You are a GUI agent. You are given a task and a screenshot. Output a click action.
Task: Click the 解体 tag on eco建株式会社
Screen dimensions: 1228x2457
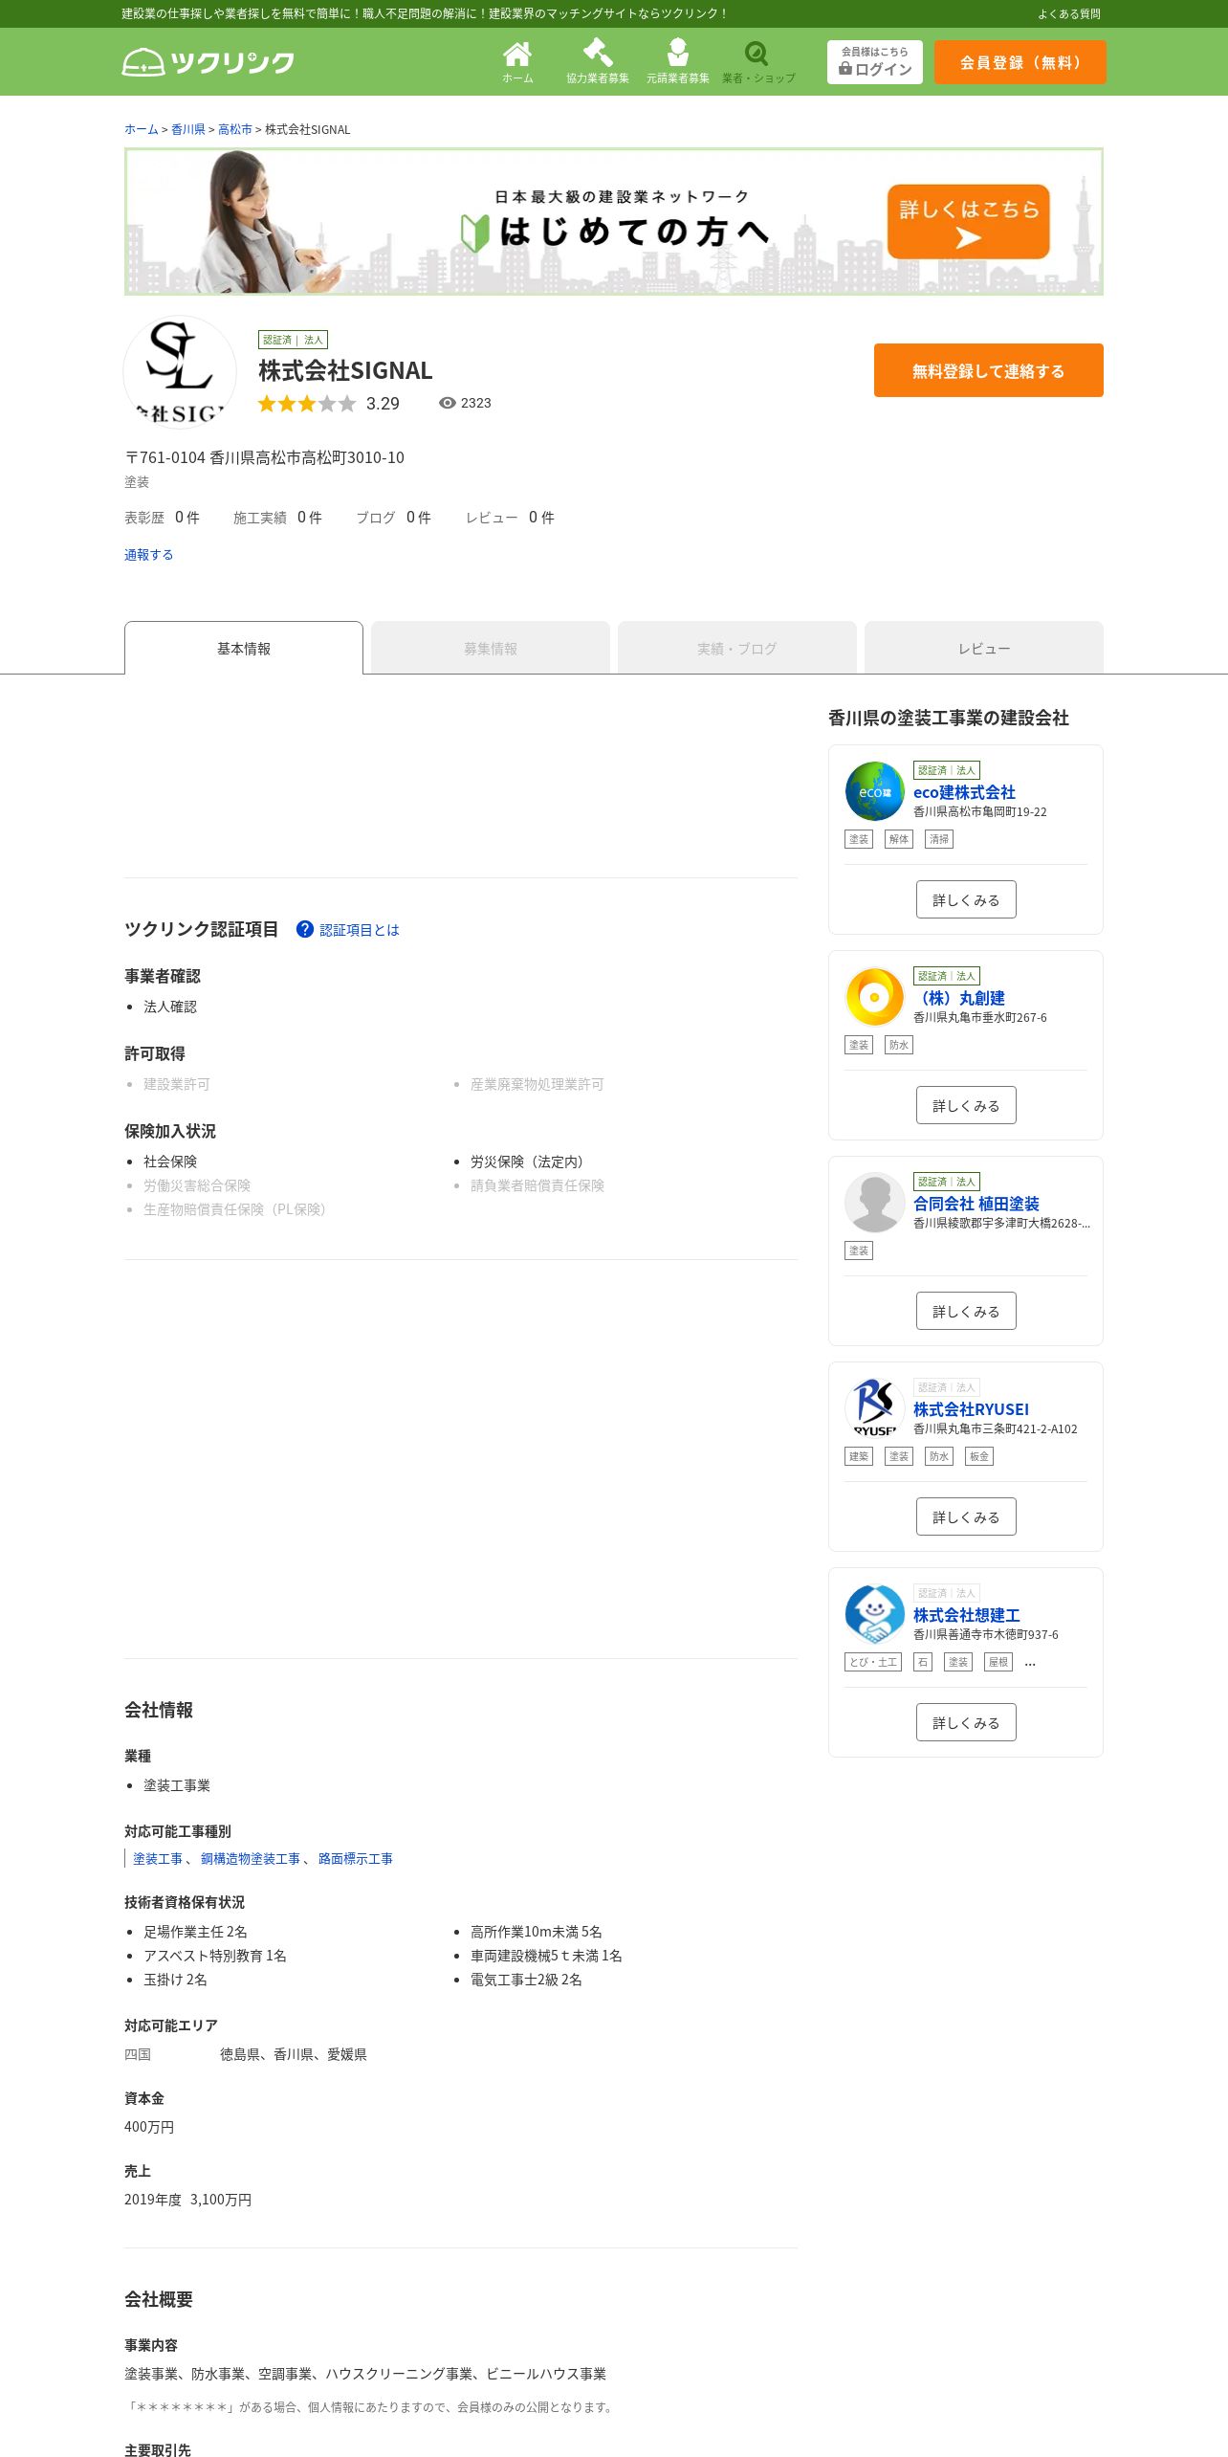(899, 839)
